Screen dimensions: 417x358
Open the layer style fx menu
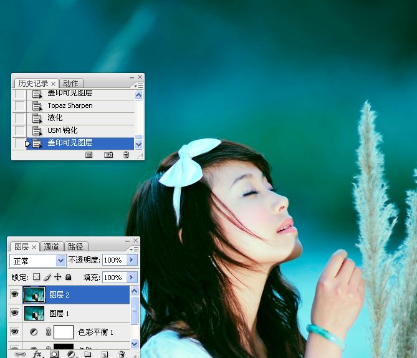[37, 354]
